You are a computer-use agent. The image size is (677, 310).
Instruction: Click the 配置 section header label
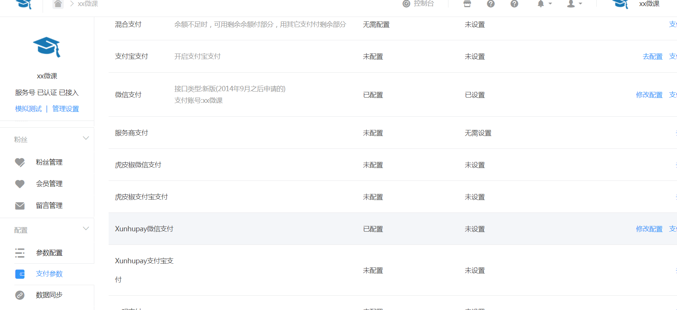point(21,230)
